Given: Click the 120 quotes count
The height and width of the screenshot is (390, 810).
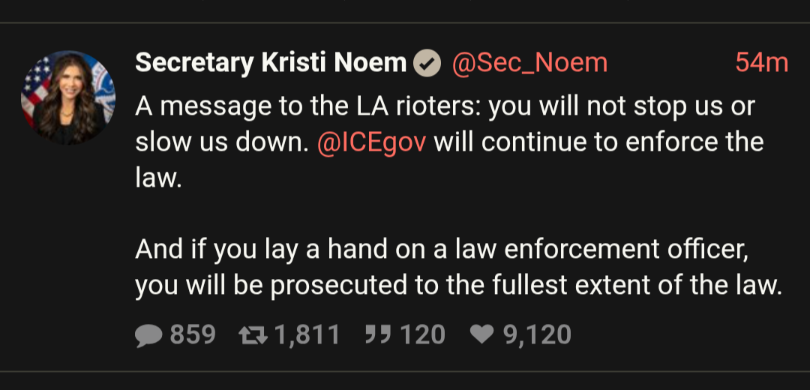Looking at the screenshot, I should click(x=423, y=334).
